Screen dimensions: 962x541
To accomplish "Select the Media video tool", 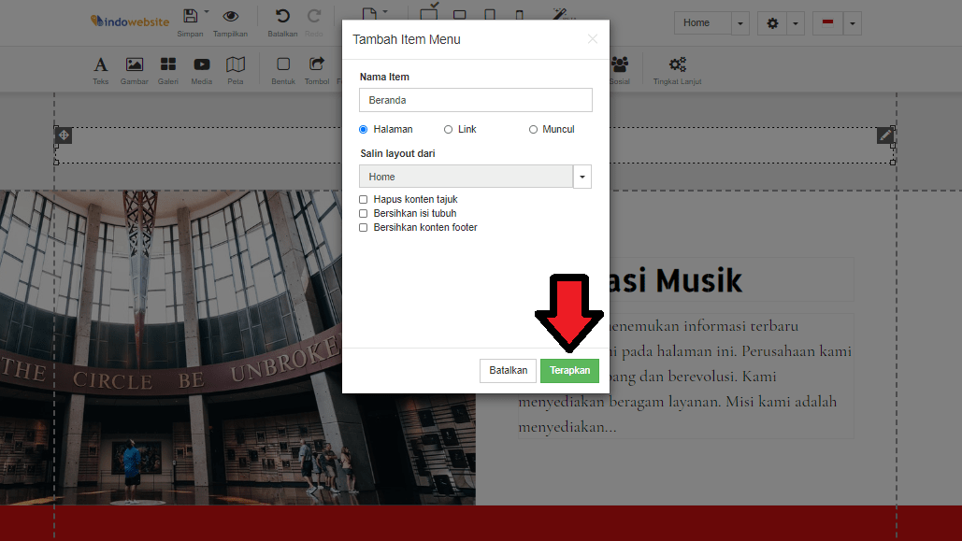I will 202,64.
